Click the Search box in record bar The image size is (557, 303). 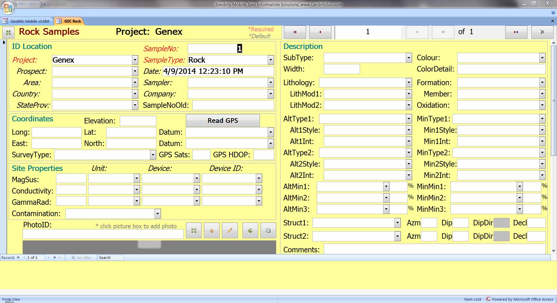pos(111,258)
